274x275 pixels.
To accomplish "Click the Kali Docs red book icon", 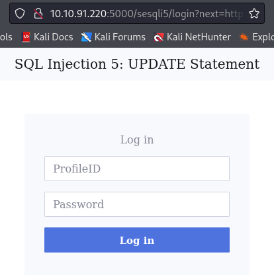I will (x=26, y=37).
